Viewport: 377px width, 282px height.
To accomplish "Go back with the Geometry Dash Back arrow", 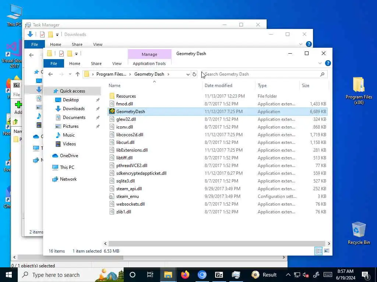I will pyautogui.click(x=50, y=74).
